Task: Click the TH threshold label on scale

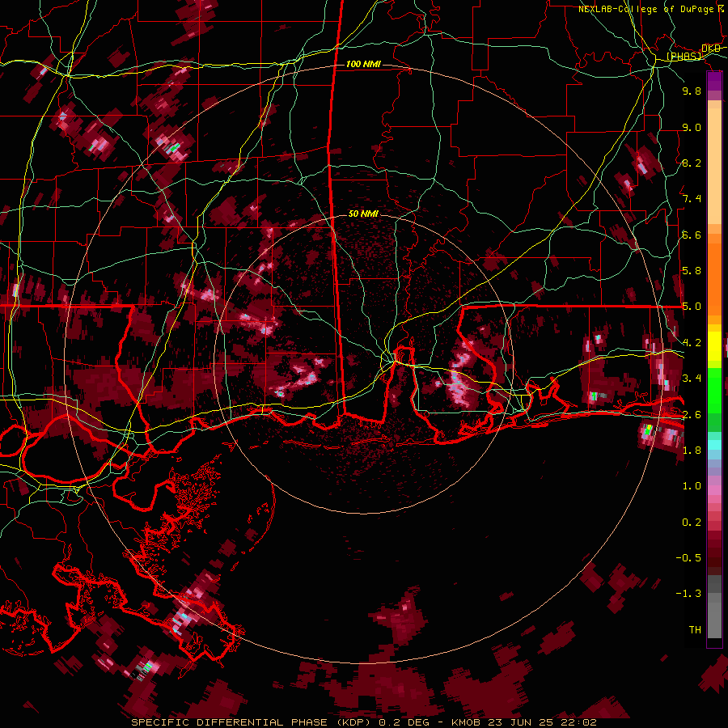Action: (695, 630)
